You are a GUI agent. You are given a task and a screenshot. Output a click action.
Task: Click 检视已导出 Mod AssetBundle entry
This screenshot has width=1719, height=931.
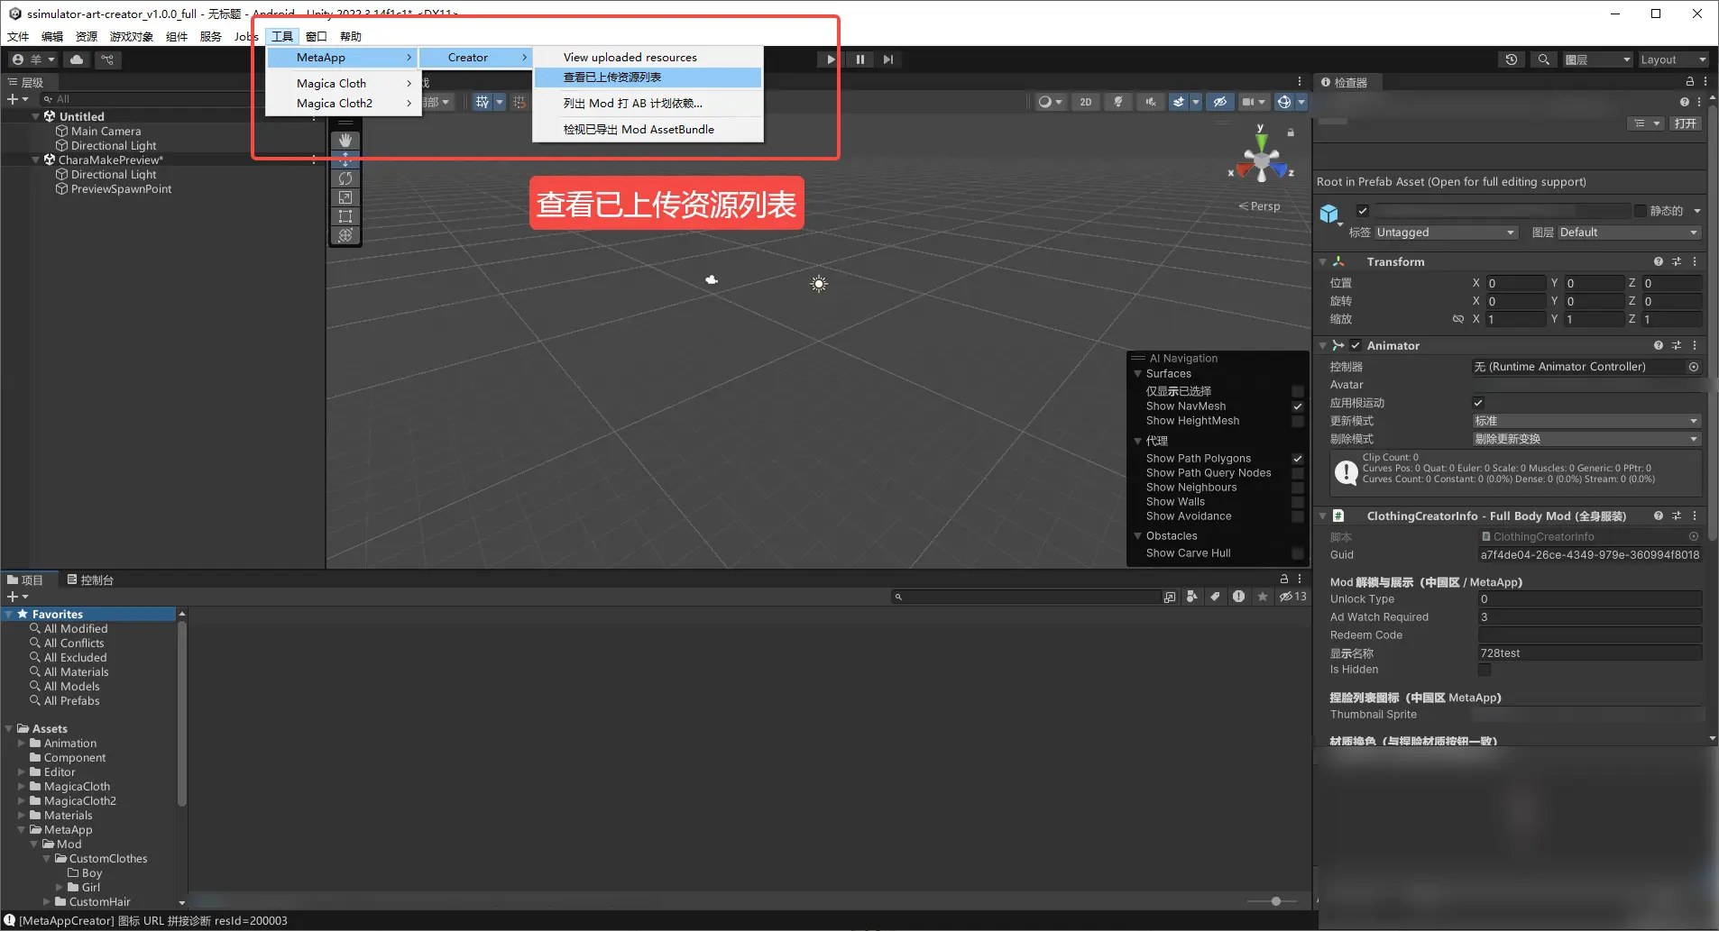coord(648,129)
